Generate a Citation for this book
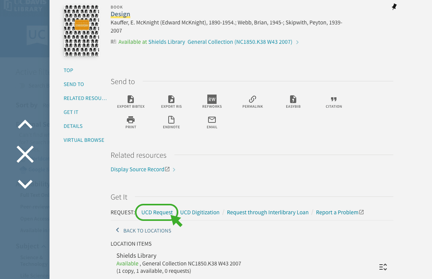 pos(334,99)
